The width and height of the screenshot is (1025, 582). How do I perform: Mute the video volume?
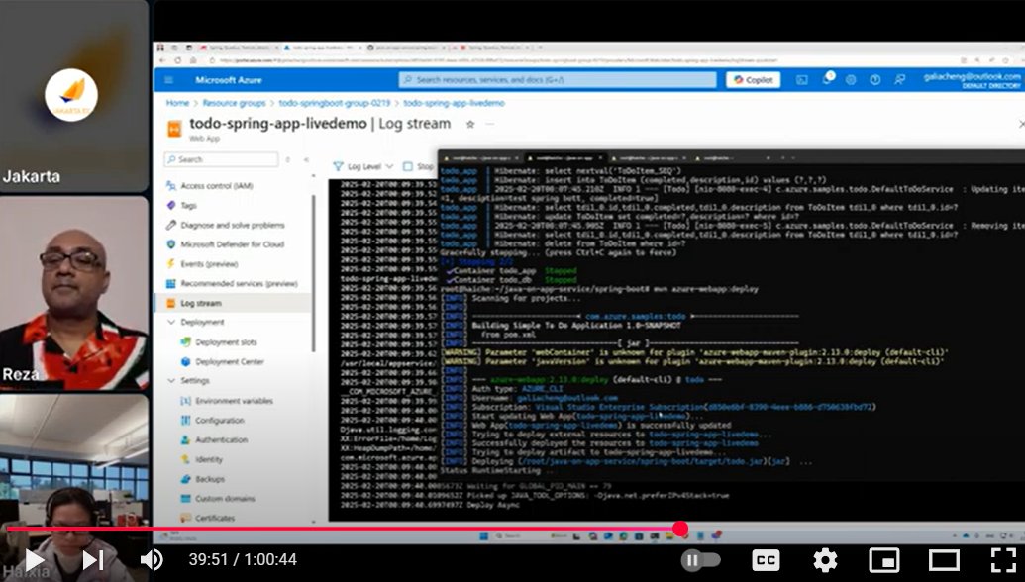pos(152,560)
